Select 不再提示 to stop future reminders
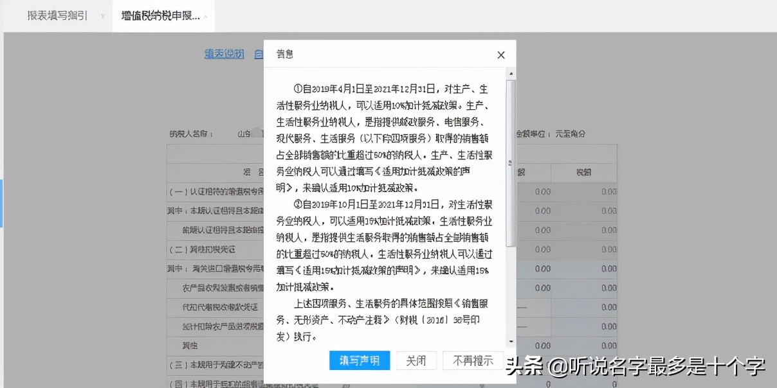Viewport: 777px width, 388px height. pos(473,361)
